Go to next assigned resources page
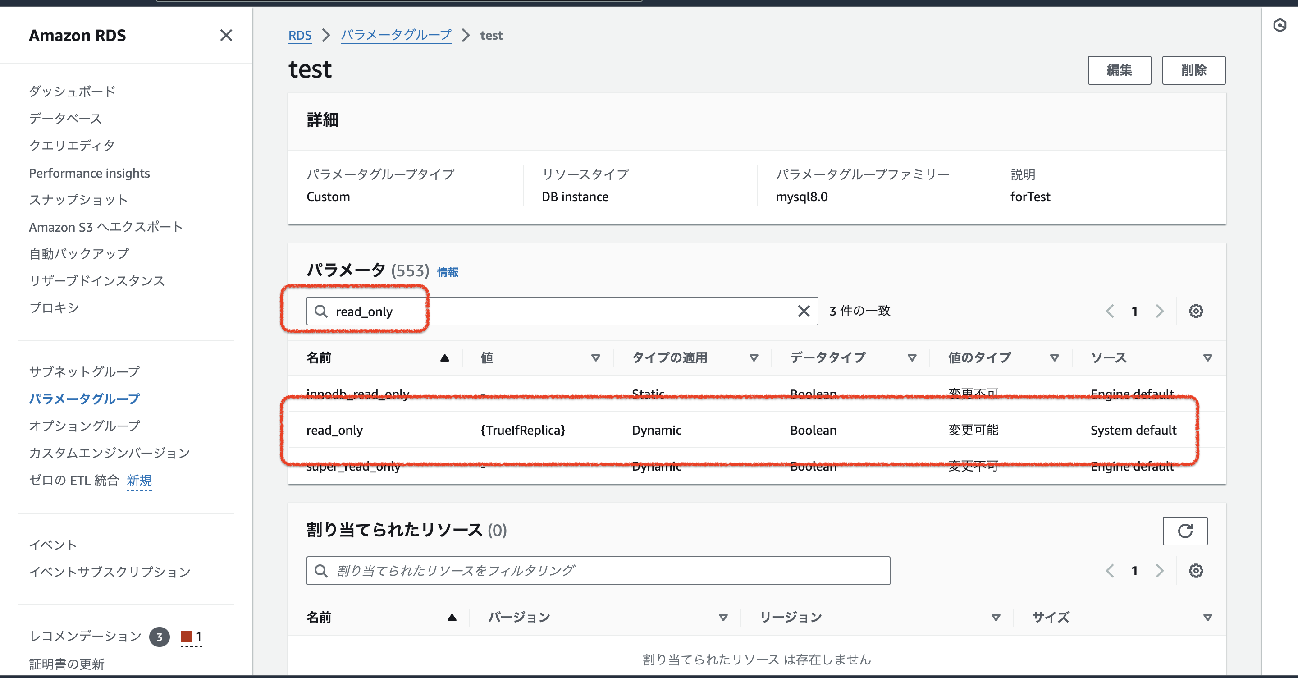Image resolution: width=1298 pixels, height=678 pixels. pyautogui.click(x=1160, y=571)
